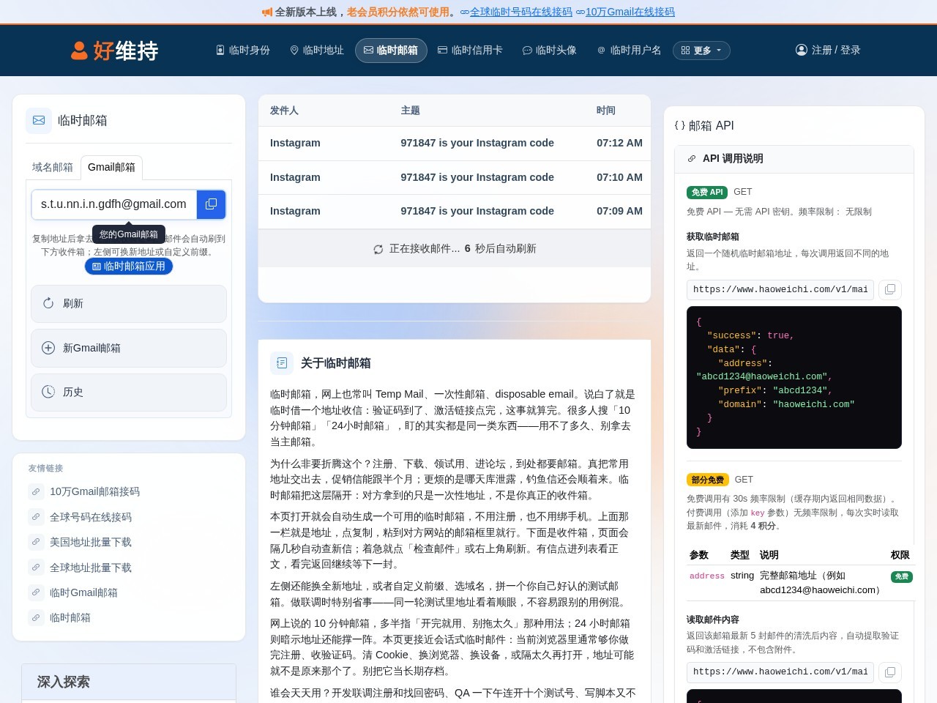
Task: Click the link icon next to 10万Gmail邮箱接码
Action: 35,491
